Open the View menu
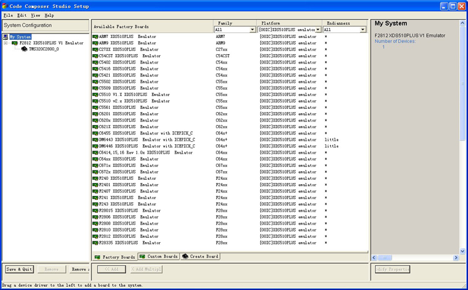This screenshot has width=468, height=290. [x=36, y=15]
